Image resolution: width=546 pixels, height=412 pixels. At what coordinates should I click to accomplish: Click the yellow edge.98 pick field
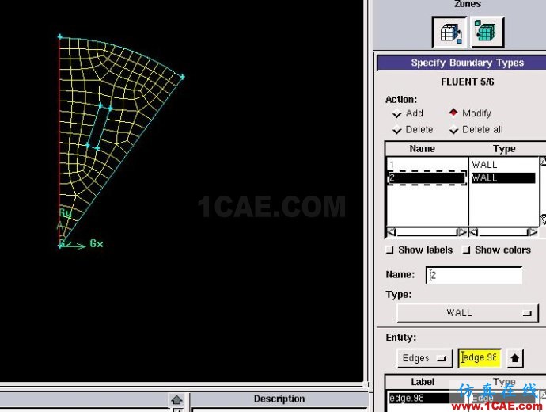[480, 358]
